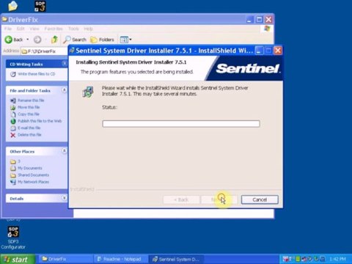Open the Windows Start menu
Viewport: 352px width, 264px height.
(x=17, y=260)
